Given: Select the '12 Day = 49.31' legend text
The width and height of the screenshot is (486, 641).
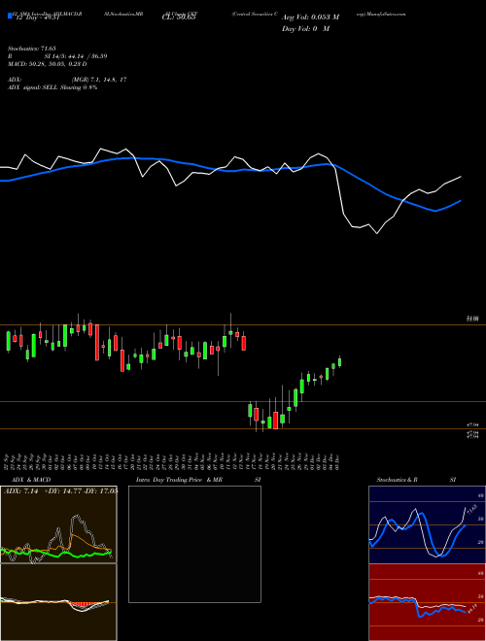Looking at the screenshot, I should 36,17.
